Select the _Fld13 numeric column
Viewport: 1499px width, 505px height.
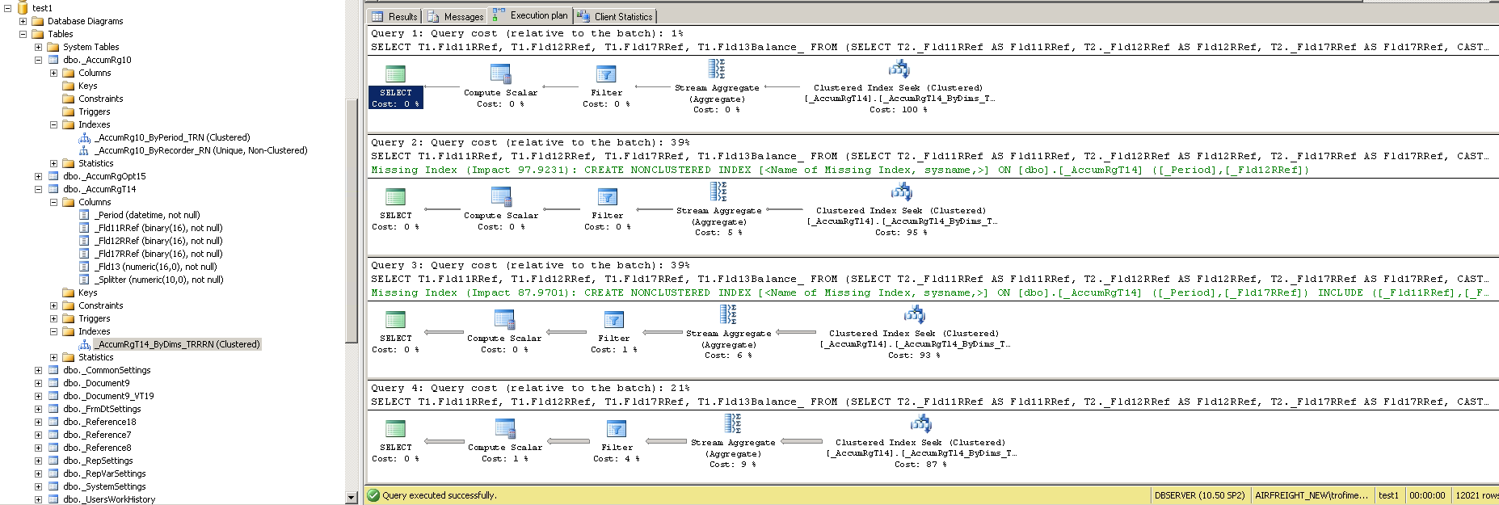coord(156,267)
